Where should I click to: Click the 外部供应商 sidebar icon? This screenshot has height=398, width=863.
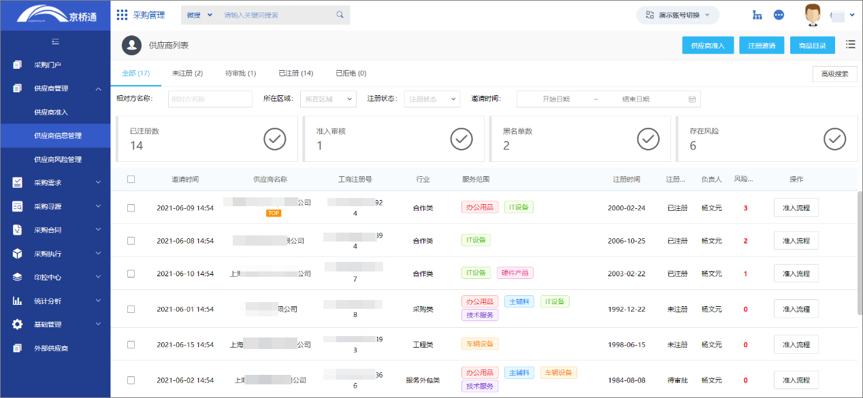click(18, 348)
